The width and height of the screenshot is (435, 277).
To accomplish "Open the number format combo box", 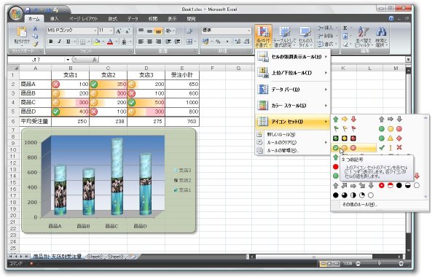I will [227, 31].
